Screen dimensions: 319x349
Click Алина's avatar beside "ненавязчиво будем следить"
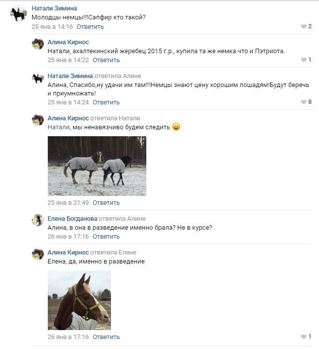pyautogui.click(x=38, y=120)
